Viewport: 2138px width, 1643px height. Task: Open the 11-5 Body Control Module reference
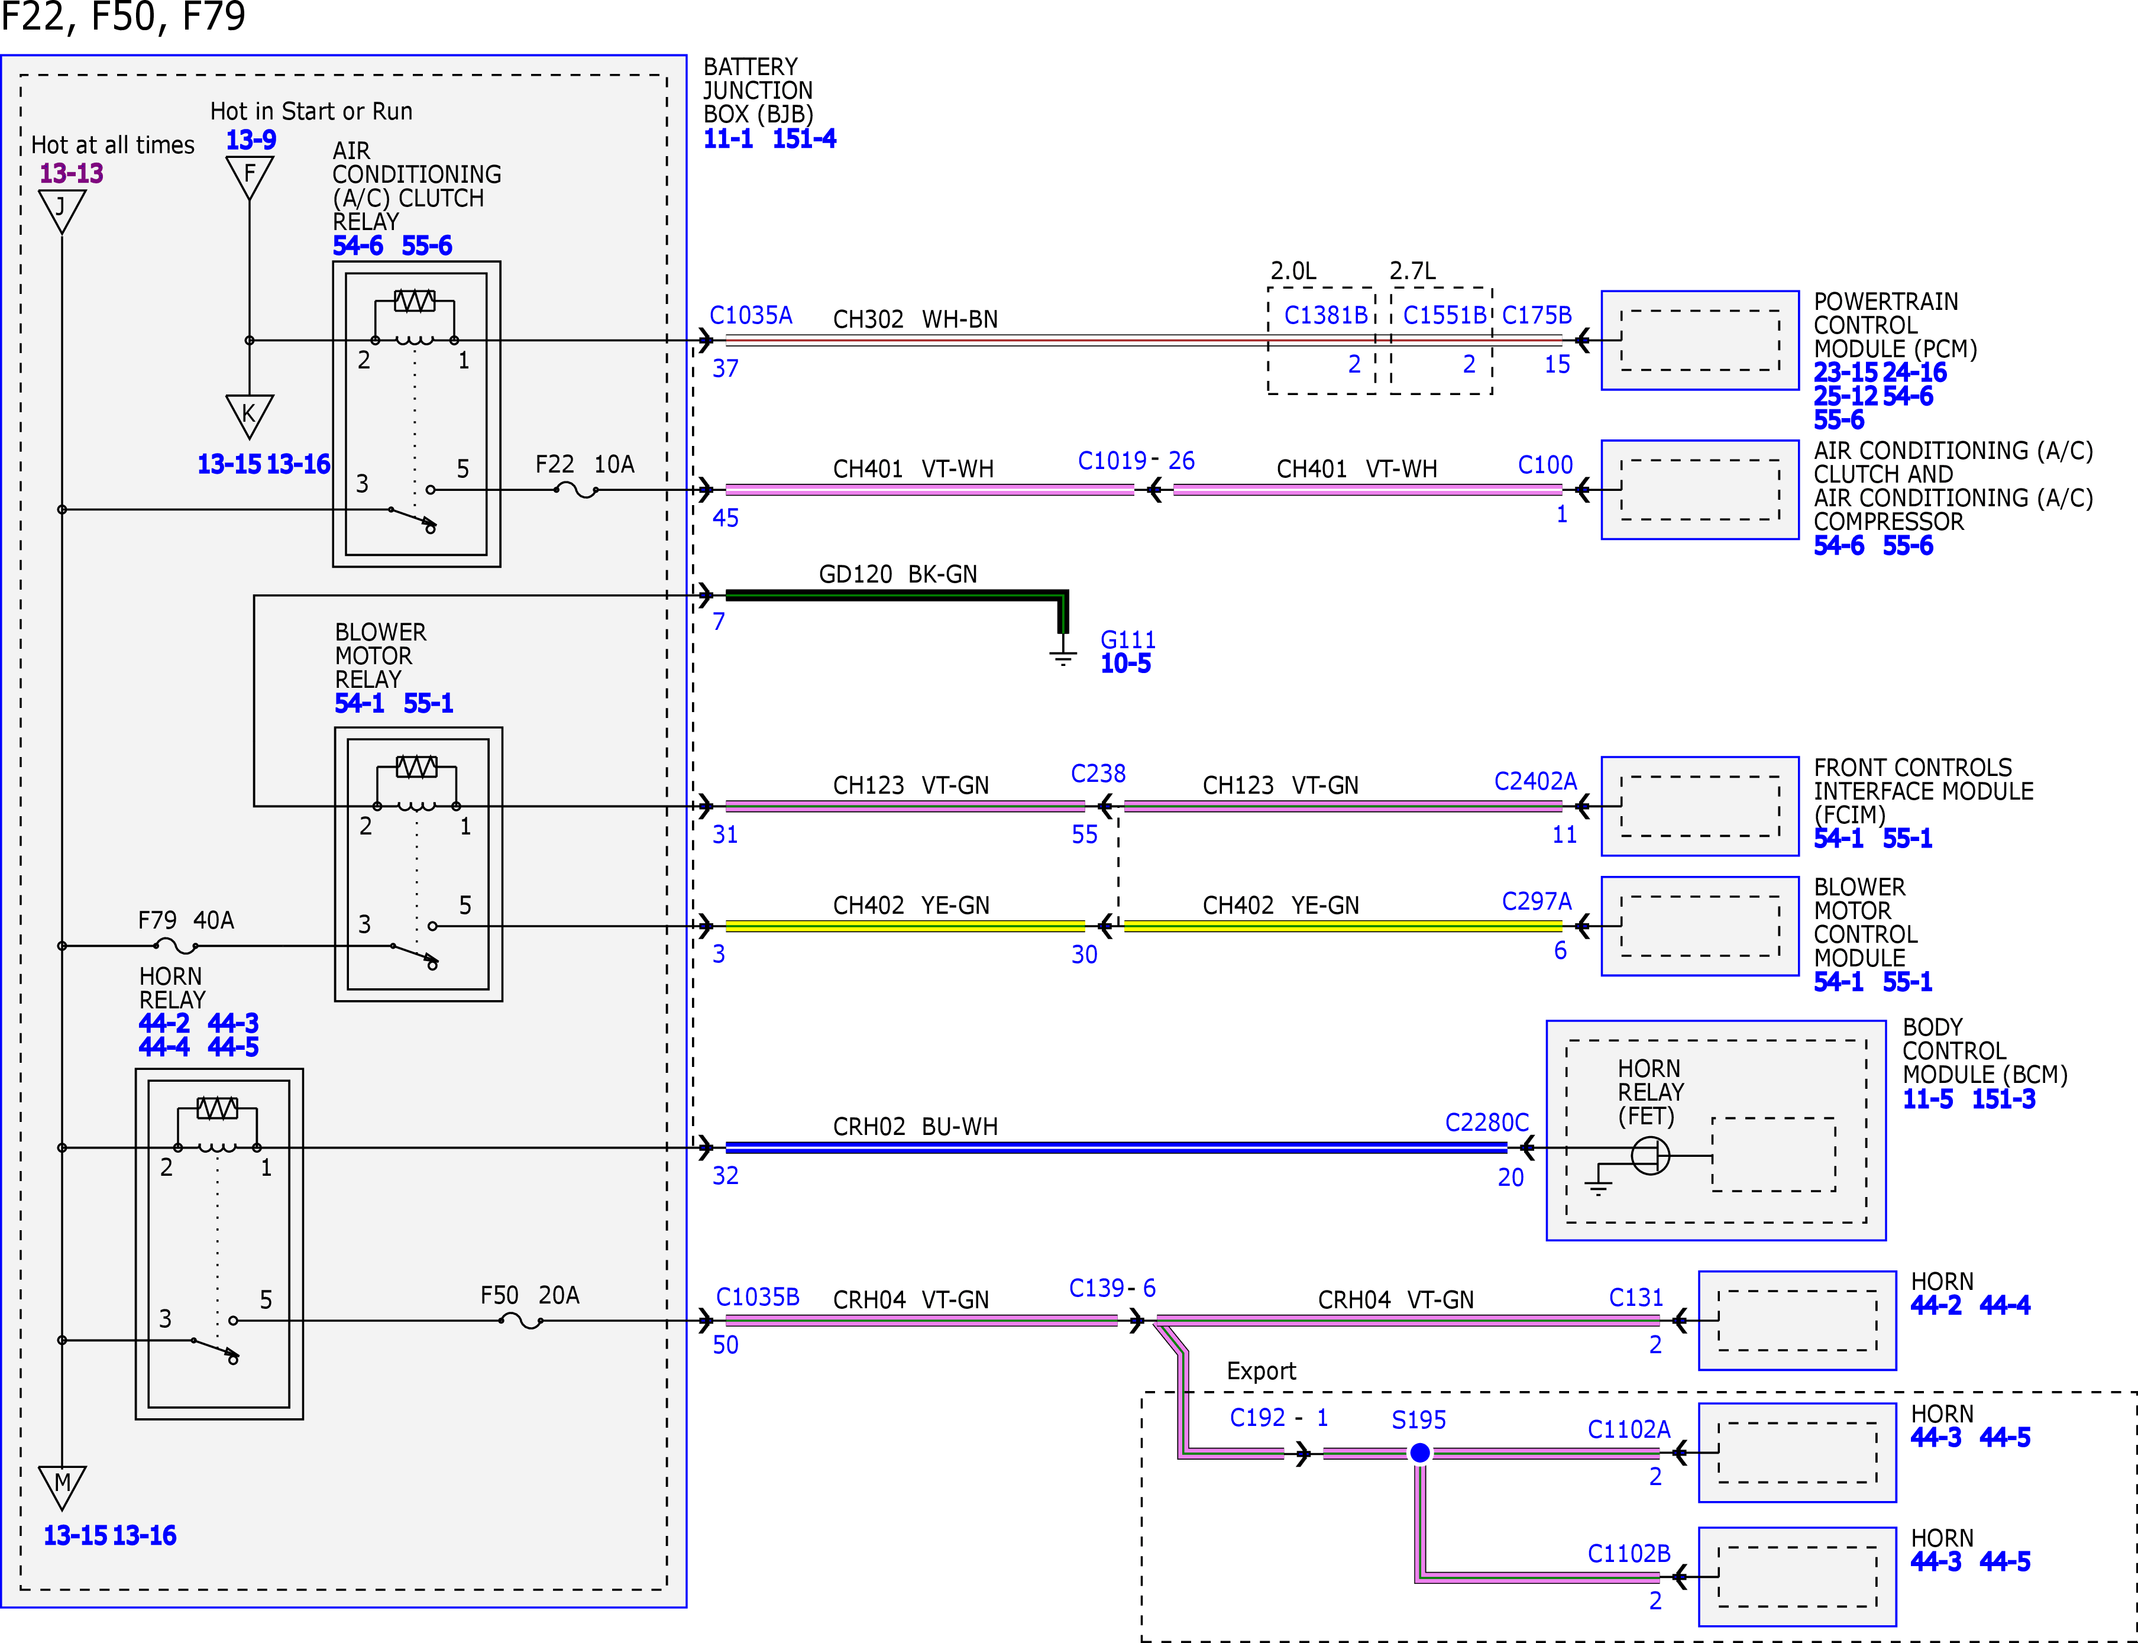coord(1927,1099)
